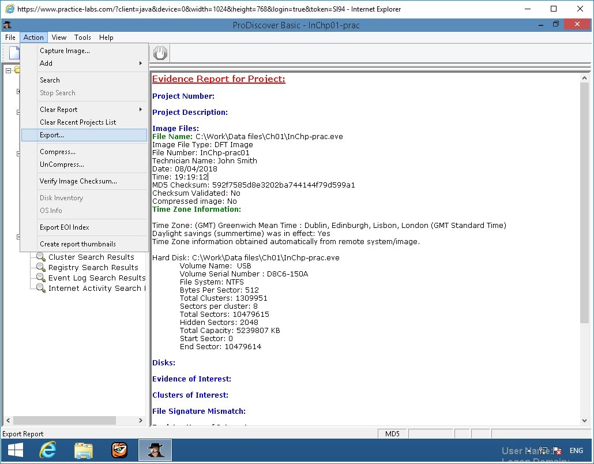This screenshot has height=464, width=594.
Task: Click the ENG language indicator
Action: [576, 450]
